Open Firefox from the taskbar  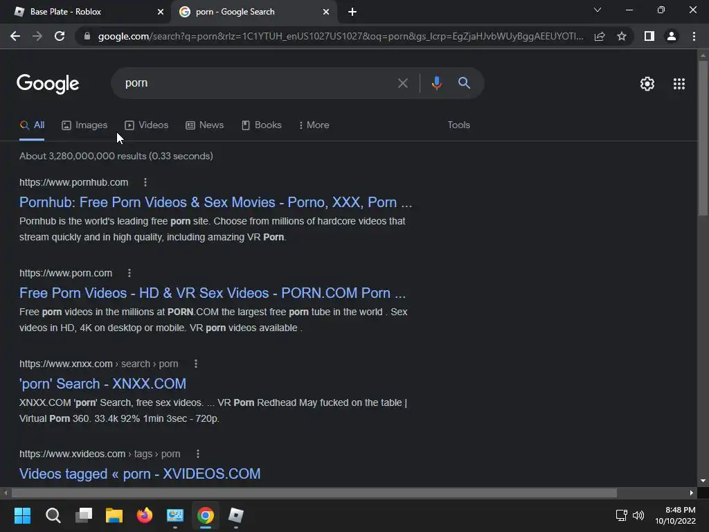(145, 515)
